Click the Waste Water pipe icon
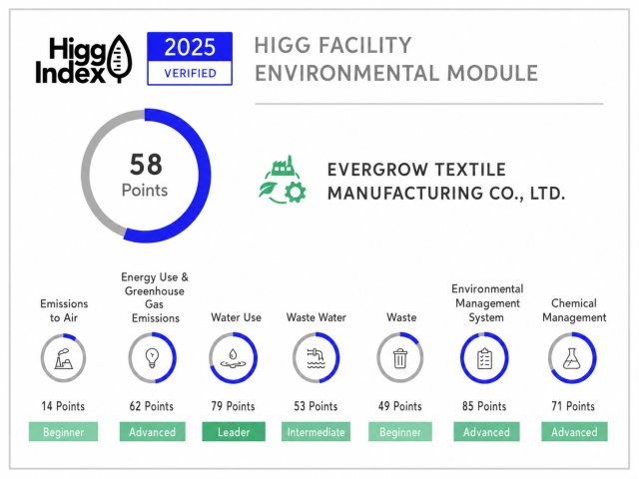Image resolution: width=639 pixels, height=479 pixels. tap(316, 358)
